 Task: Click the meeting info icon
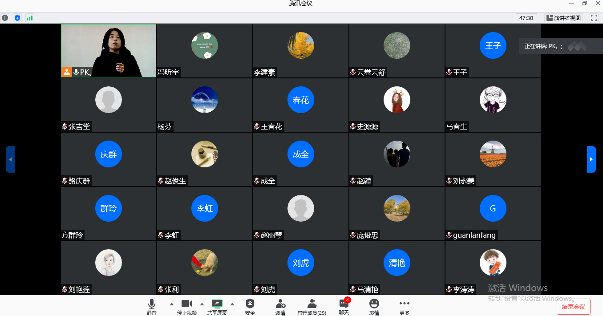[5, 18]
